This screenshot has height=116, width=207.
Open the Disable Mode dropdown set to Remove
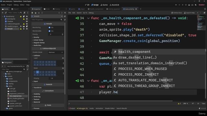[56, 52]
